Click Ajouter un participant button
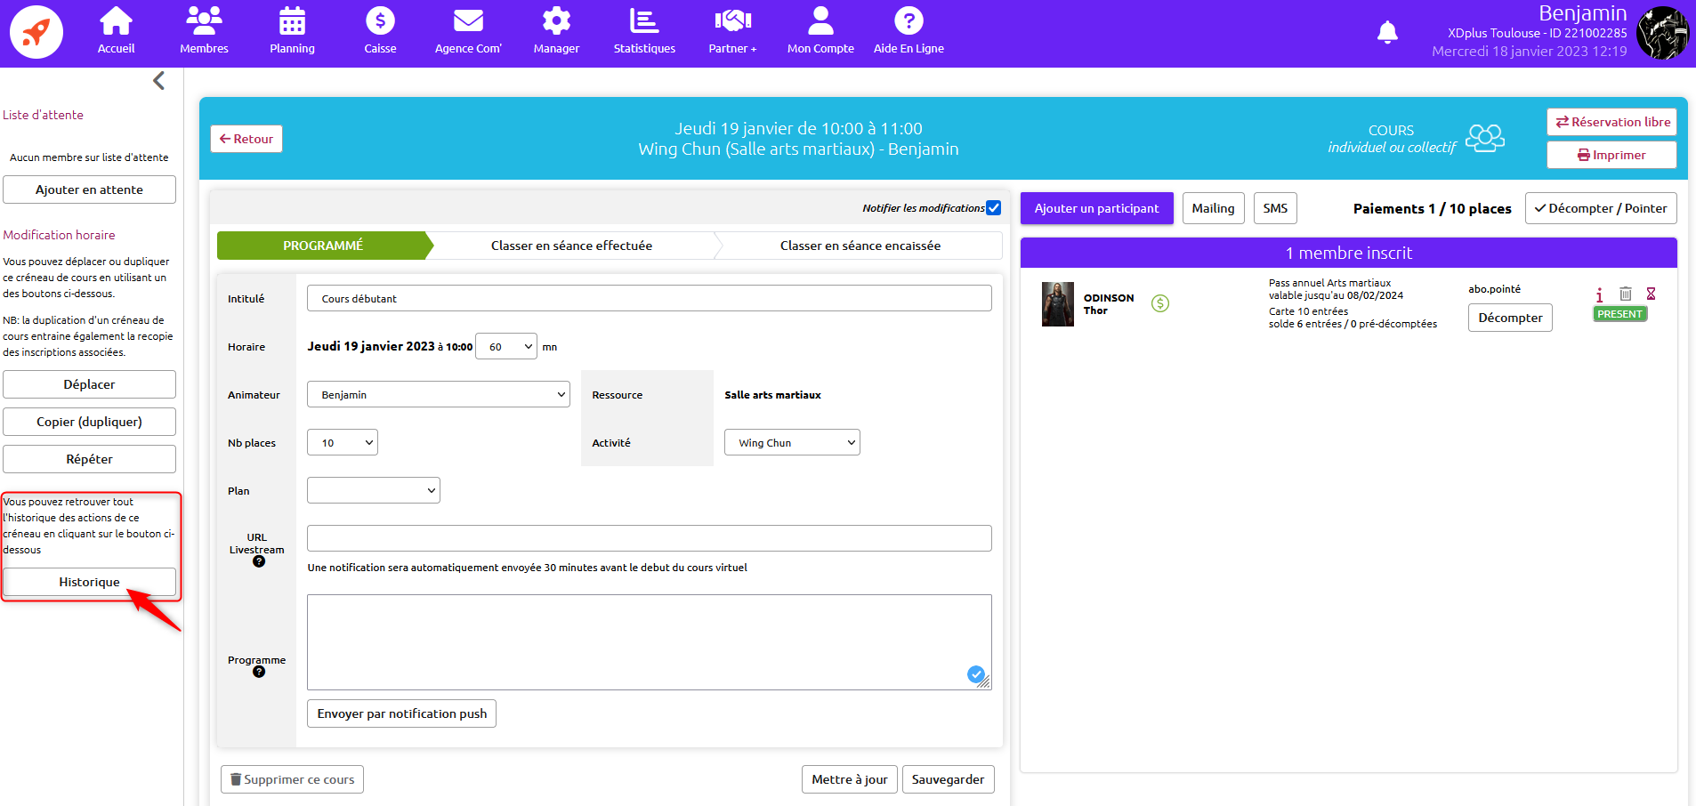 click(x=1096, y=208)
